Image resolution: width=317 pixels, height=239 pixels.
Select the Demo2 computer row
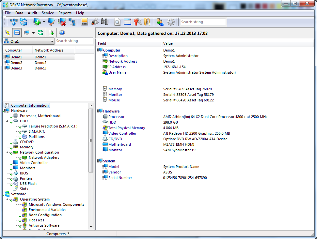tap(39, 63)
